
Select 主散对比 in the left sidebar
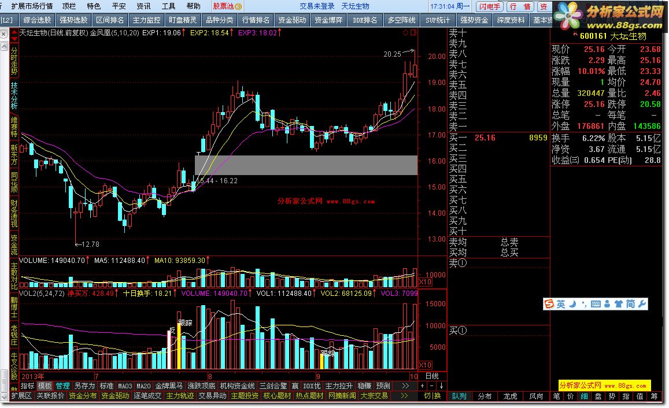pos(14,276)
